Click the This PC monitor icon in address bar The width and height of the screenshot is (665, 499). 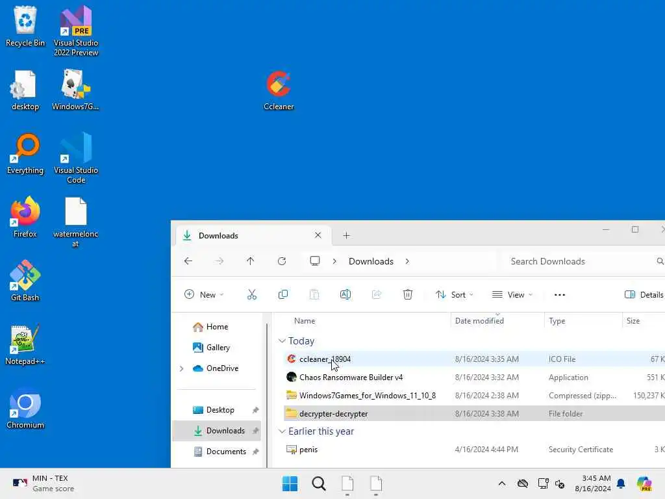[315, 261]
